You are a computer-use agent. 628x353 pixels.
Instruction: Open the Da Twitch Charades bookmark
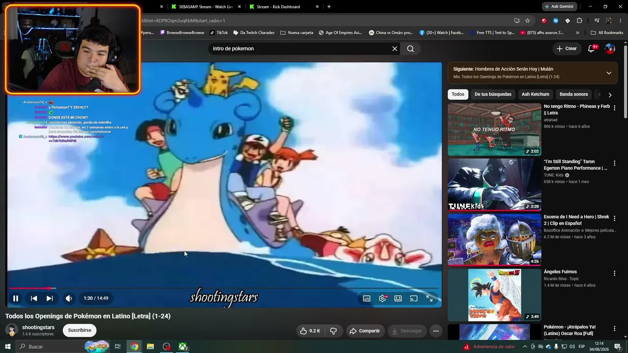coord(254,33)
